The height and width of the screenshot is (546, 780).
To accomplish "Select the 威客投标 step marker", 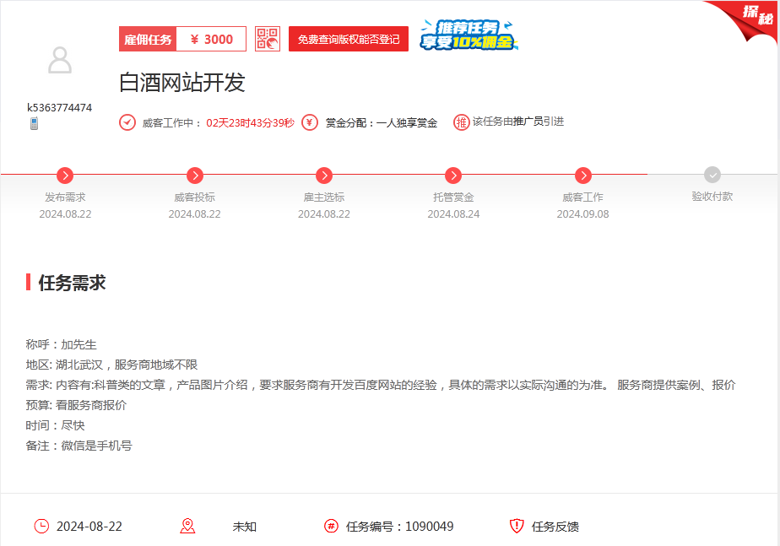I will (195, 176).
